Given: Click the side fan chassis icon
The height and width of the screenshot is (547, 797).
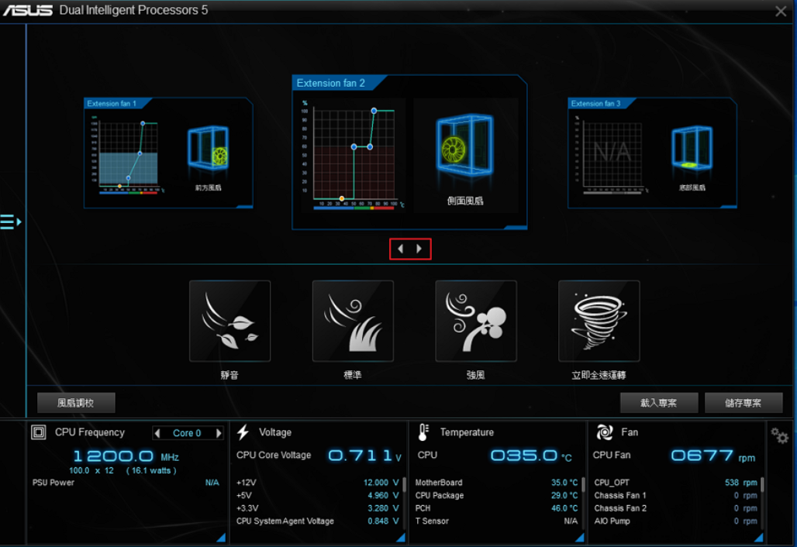Looking at the screenshot, I should pos(464,147).
